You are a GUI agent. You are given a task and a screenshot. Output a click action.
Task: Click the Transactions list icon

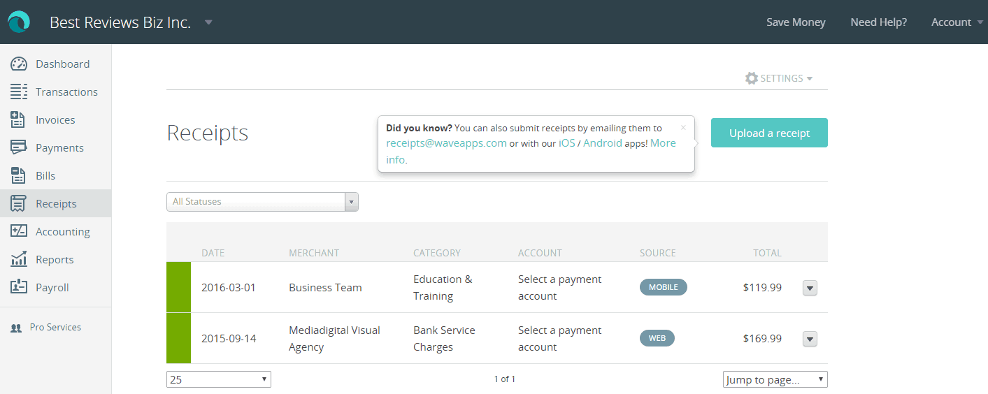coord(19,92)
